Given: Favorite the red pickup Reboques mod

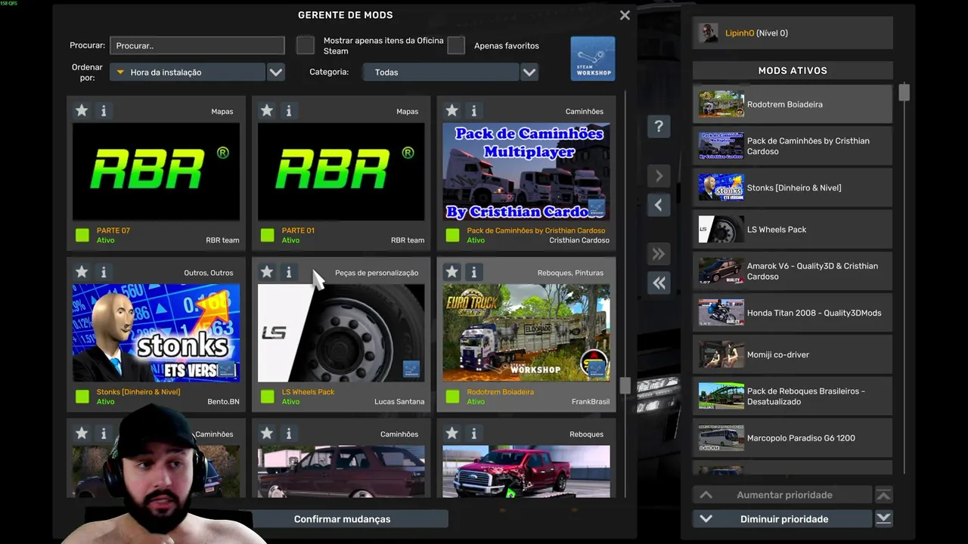Looking at the screenshot, I should 451,434.
